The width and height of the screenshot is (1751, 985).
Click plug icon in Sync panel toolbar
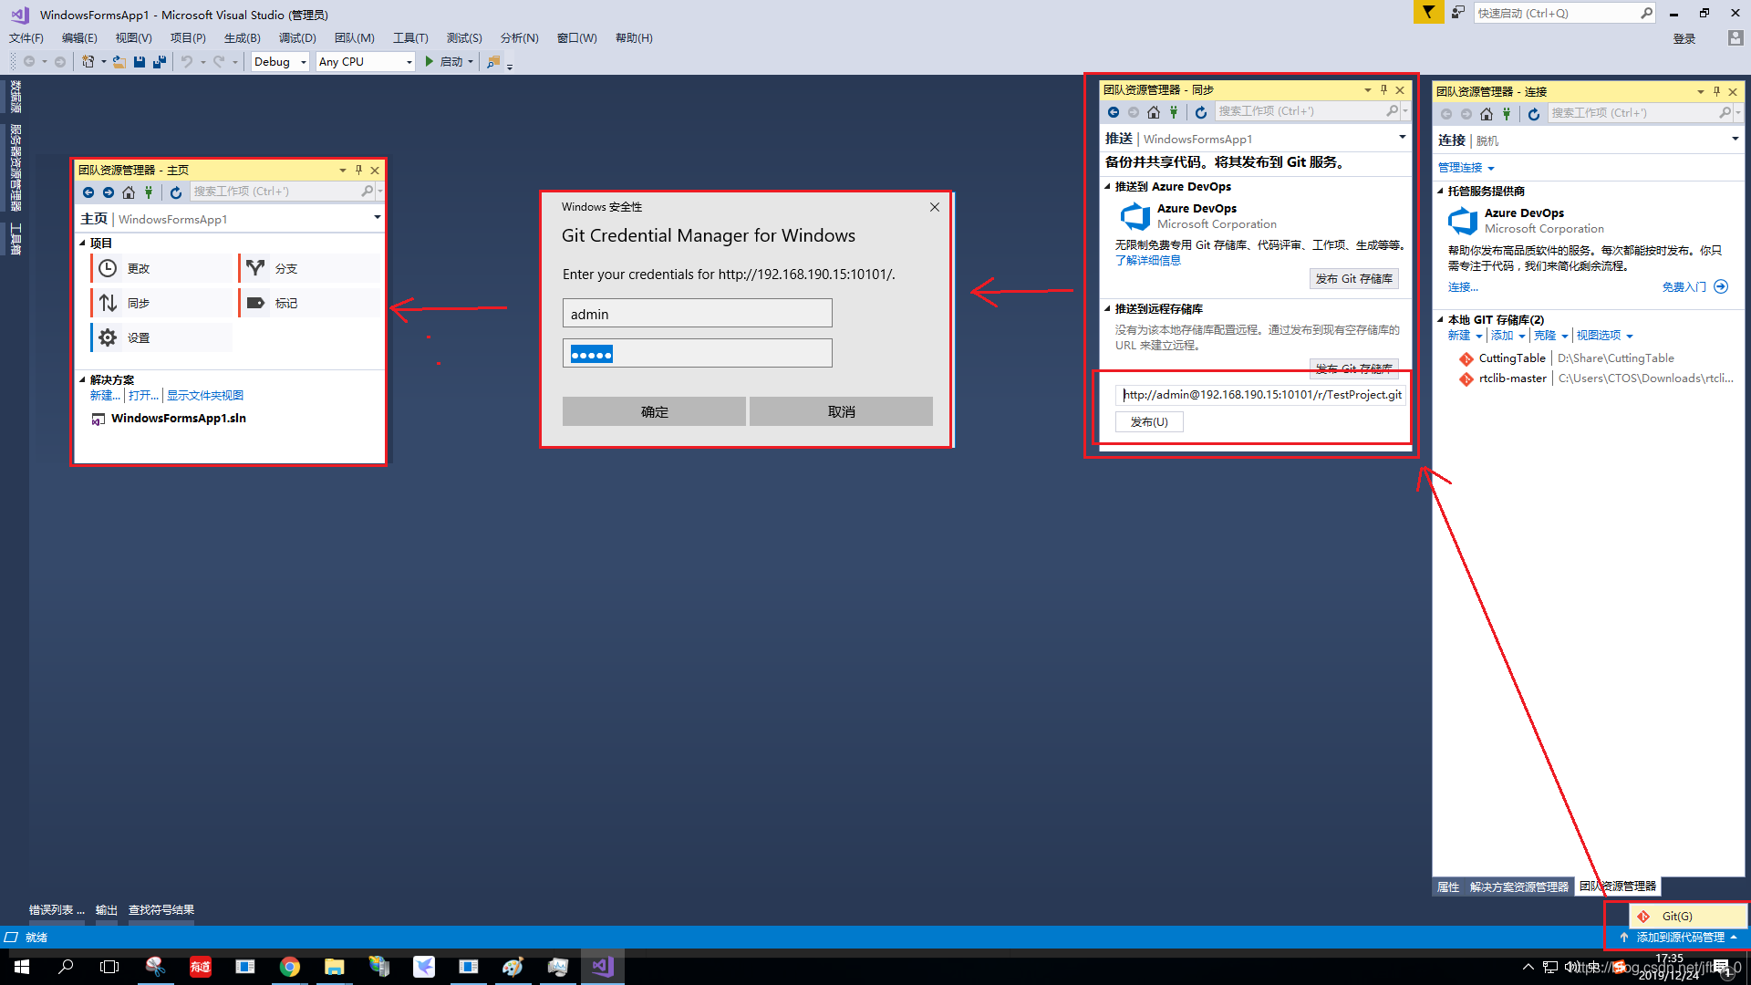coord(1174,112)
